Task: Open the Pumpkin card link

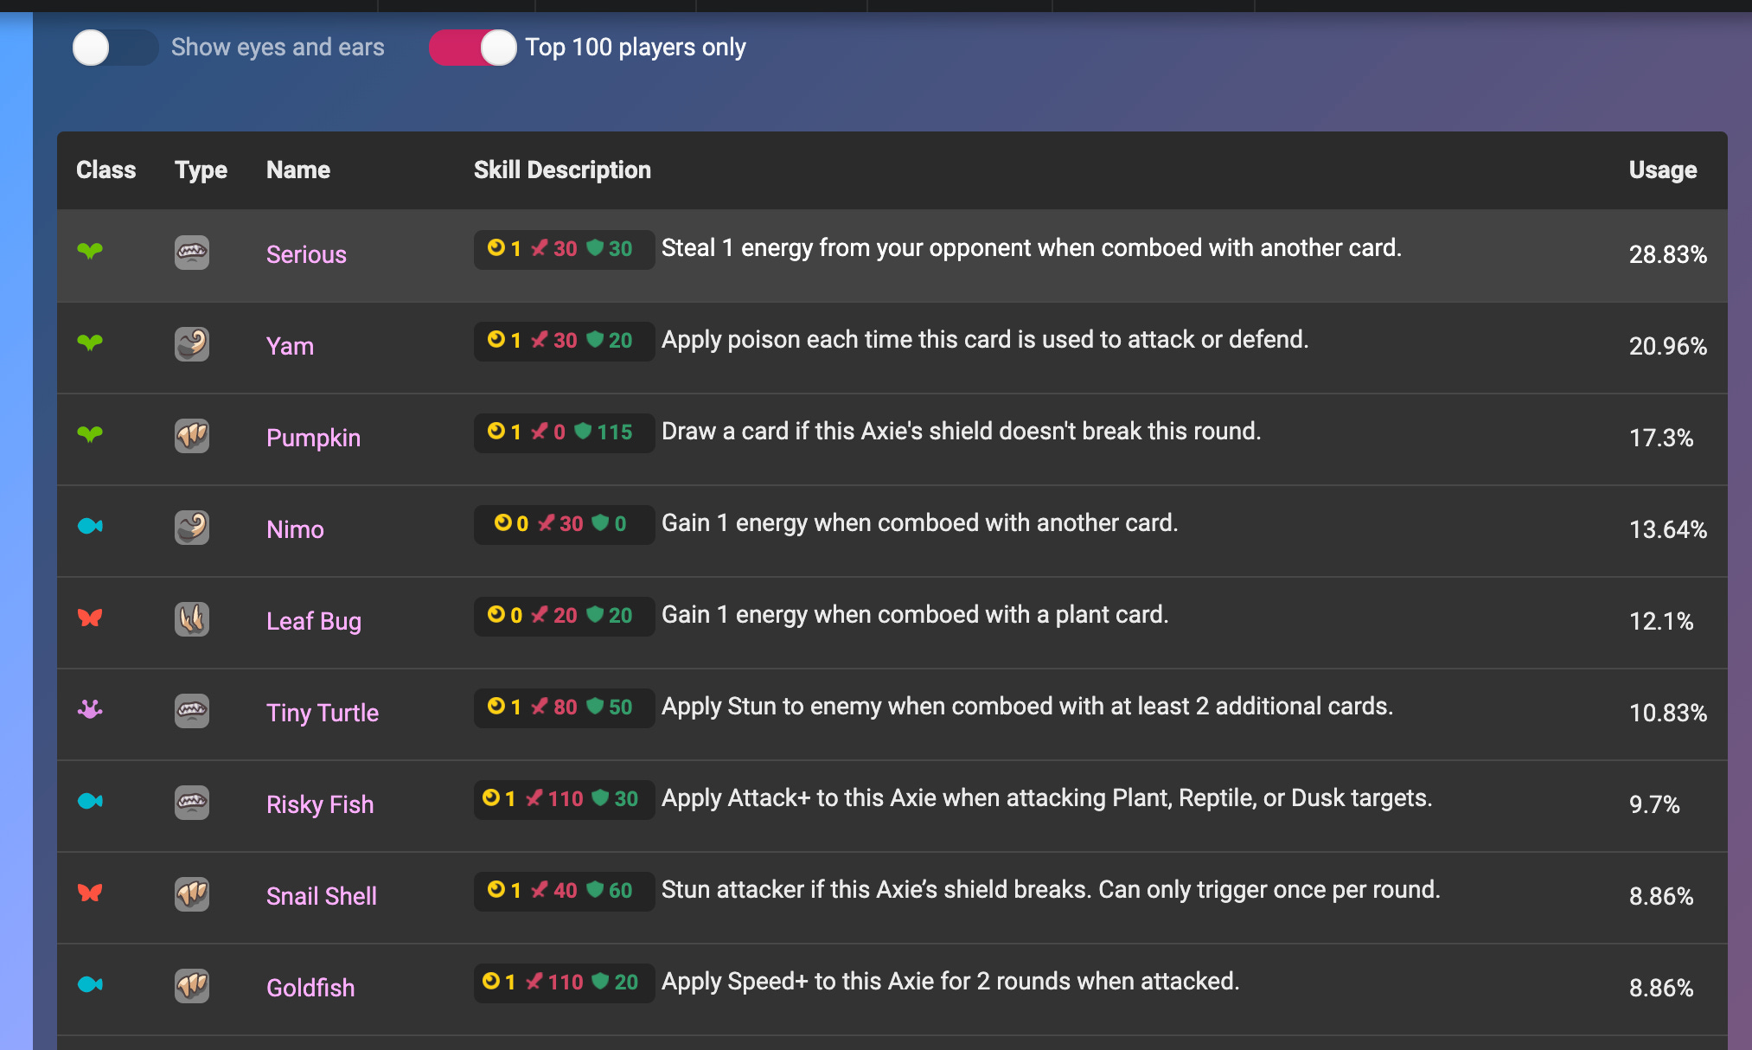Action: click(313, 438)
